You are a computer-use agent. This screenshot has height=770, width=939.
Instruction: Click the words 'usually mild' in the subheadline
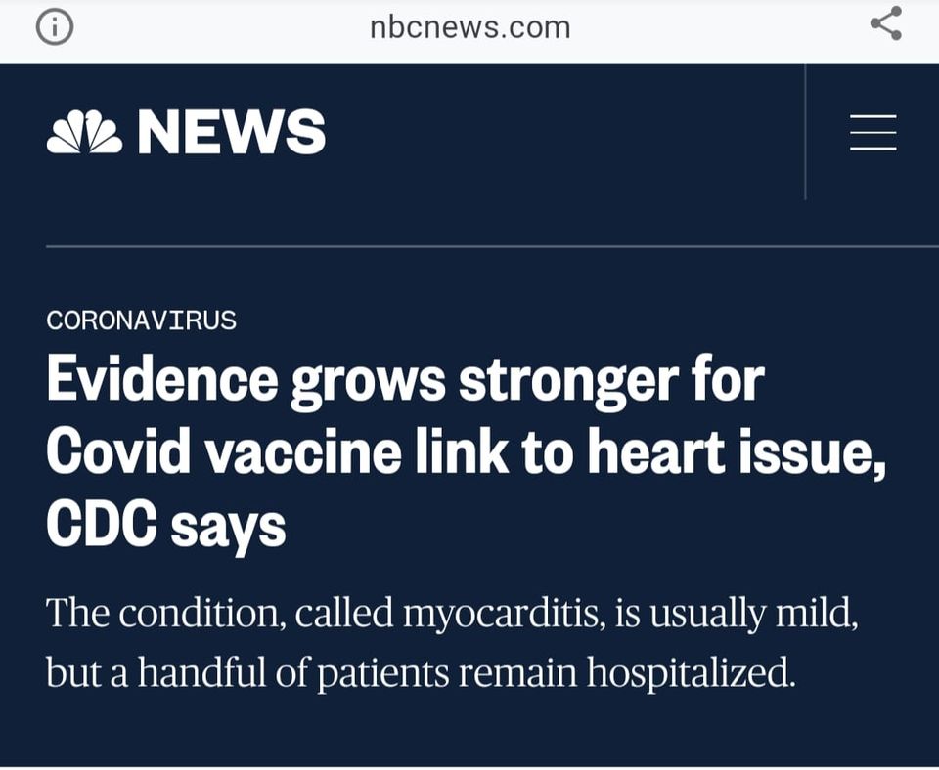754,614
